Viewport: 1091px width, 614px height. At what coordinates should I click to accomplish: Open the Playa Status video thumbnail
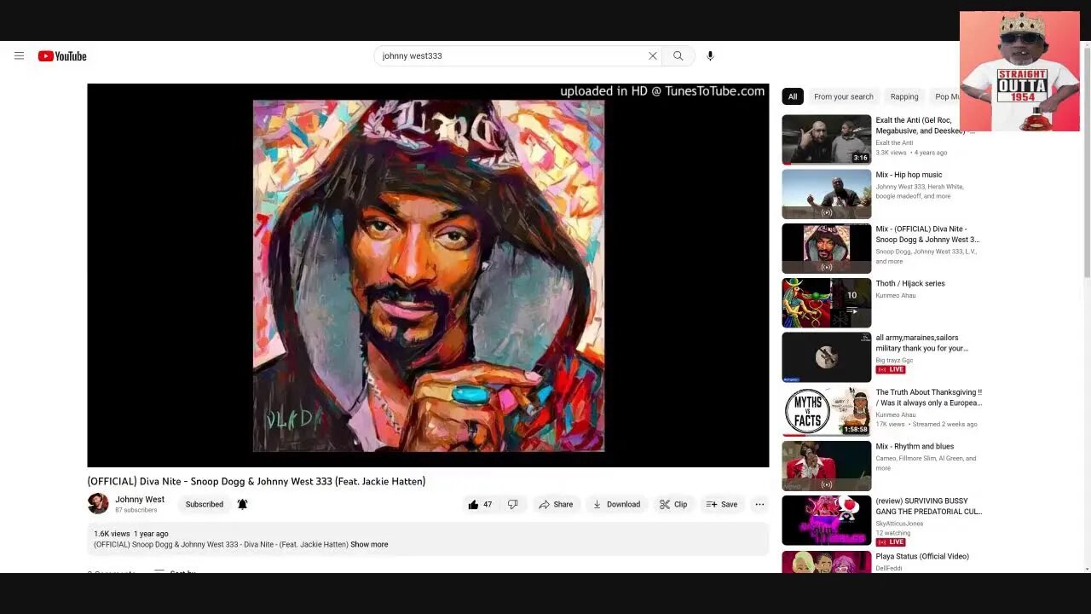tap(827, 562)
